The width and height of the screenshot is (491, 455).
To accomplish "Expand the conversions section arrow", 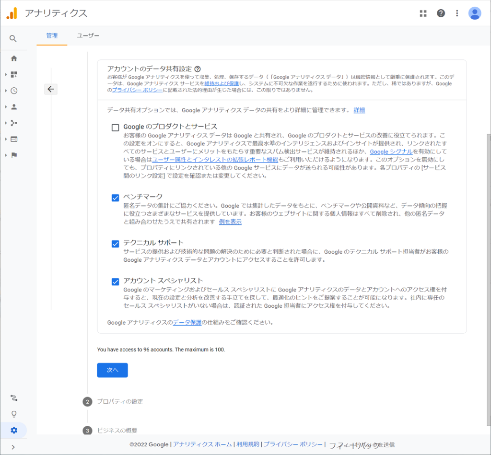I will (x=6, y=155).
